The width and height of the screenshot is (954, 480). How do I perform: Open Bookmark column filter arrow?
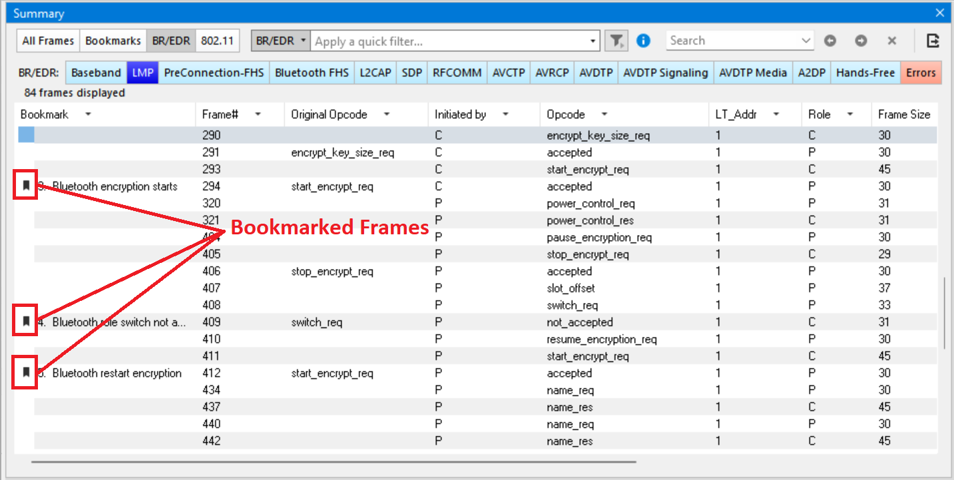88,115
